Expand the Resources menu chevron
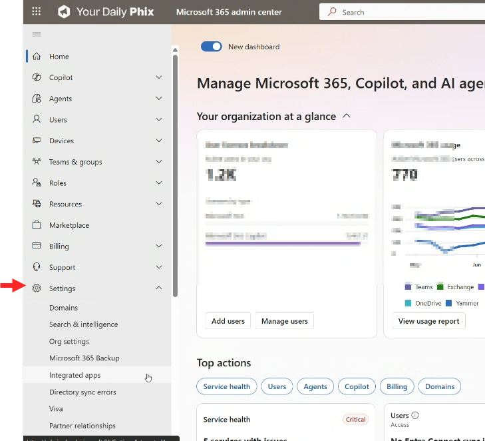The height and width of the screenshot is (441, 485). [159, 204]
